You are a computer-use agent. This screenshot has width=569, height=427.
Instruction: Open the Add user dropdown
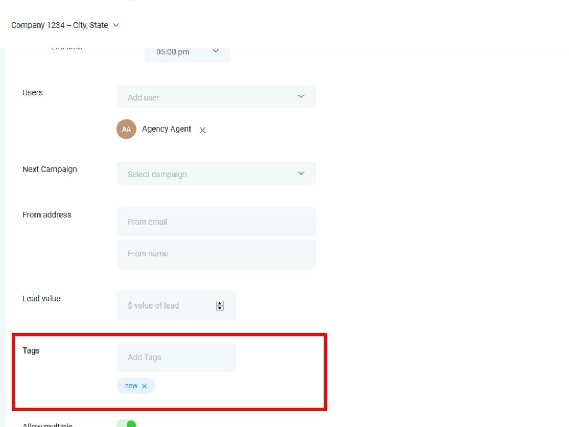216,97
